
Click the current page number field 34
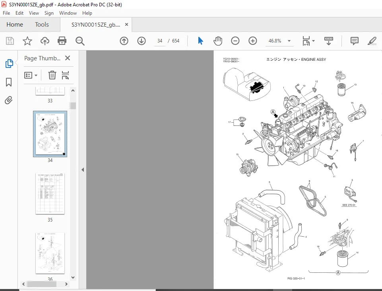159,41
